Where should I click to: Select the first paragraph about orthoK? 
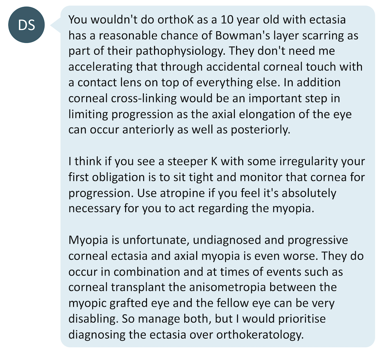click(x=216, y=74)
